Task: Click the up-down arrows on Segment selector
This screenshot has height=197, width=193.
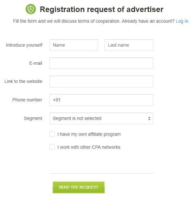Action: [x=149, y=119]
